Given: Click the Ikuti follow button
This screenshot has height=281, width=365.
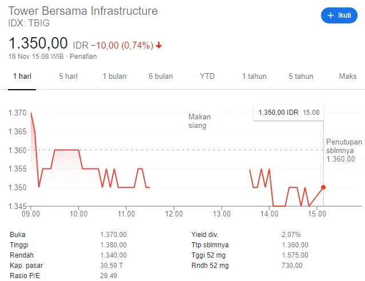Looking at the screenshot, I should coord(339,15).
